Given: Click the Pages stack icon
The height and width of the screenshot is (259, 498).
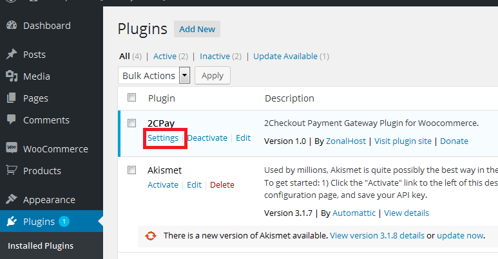Looking at the screenshot, I should click(x=12, y=98).
